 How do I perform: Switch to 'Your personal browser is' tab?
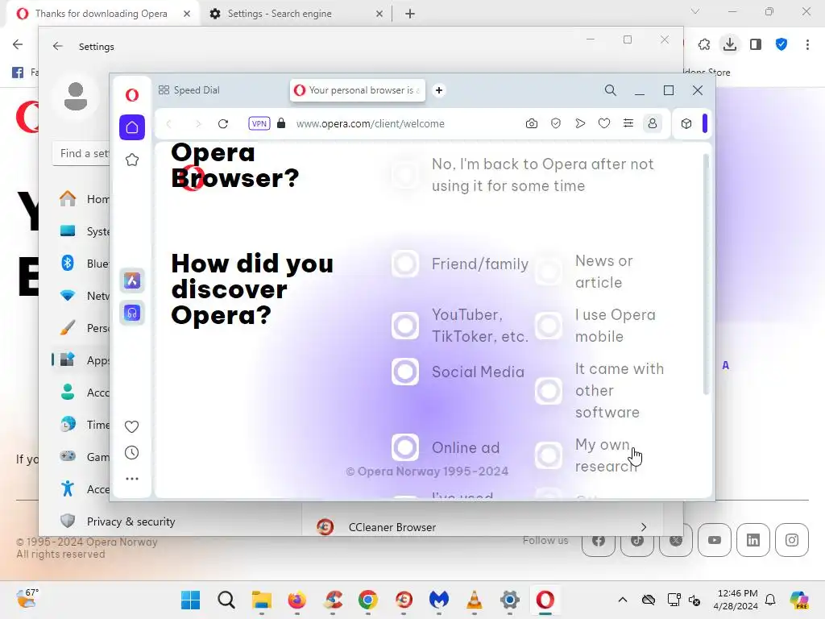click(358, 90)
